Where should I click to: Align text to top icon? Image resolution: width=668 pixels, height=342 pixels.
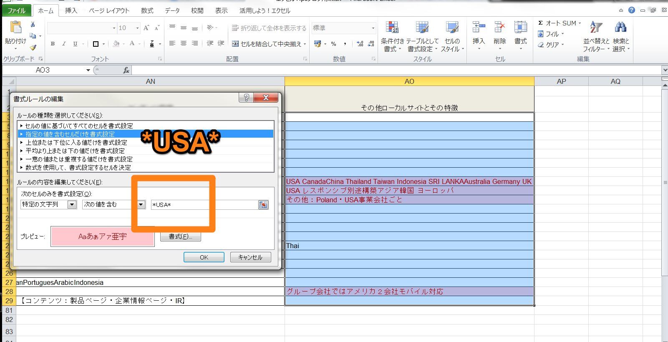pyautogui.click(x=172, y=28)
